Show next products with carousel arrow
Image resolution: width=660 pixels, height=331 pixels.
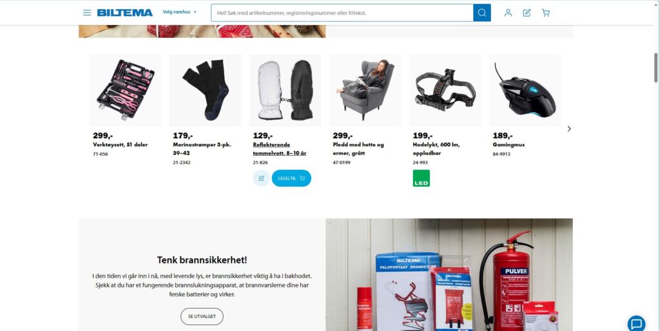click(569, 129)
